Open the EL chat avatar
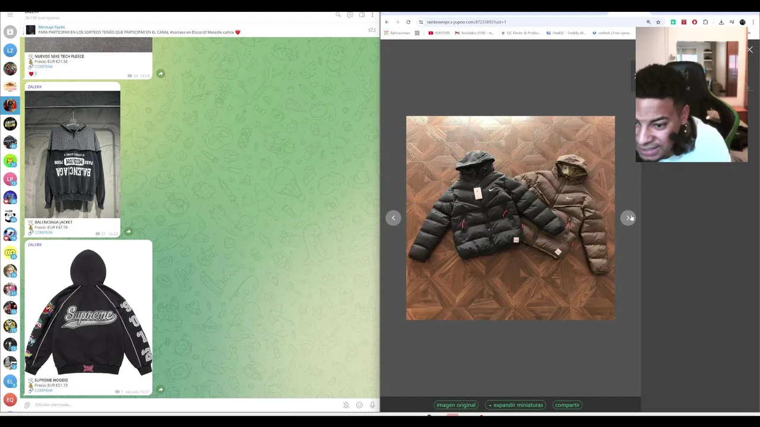 (10, 381)
